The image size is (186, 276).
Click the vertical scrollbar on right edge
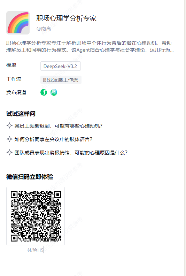pyautogui.click(x=185, y=138)
